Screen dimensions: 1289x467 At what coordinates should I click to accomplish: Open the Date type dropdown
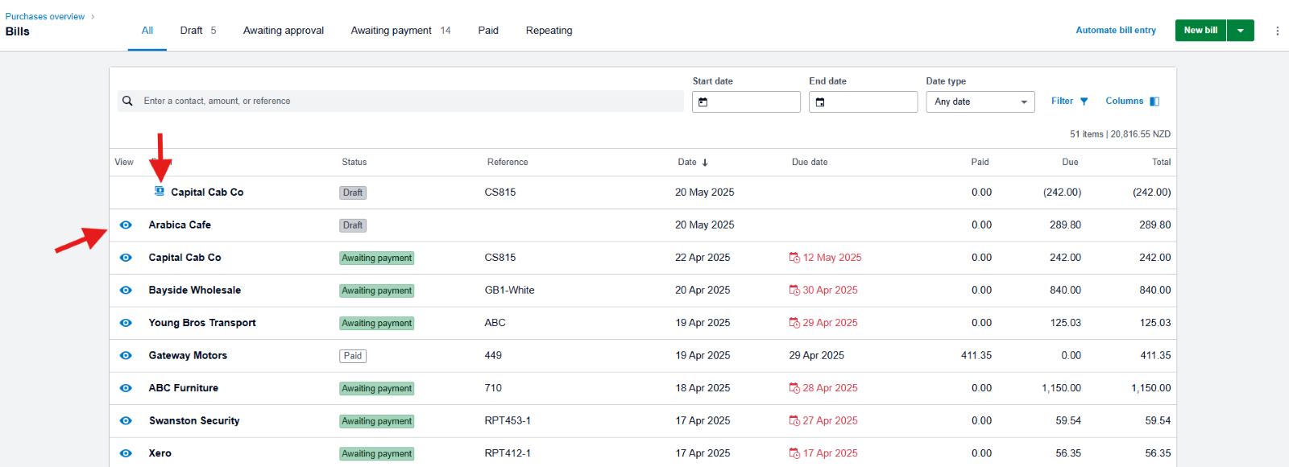980,101
